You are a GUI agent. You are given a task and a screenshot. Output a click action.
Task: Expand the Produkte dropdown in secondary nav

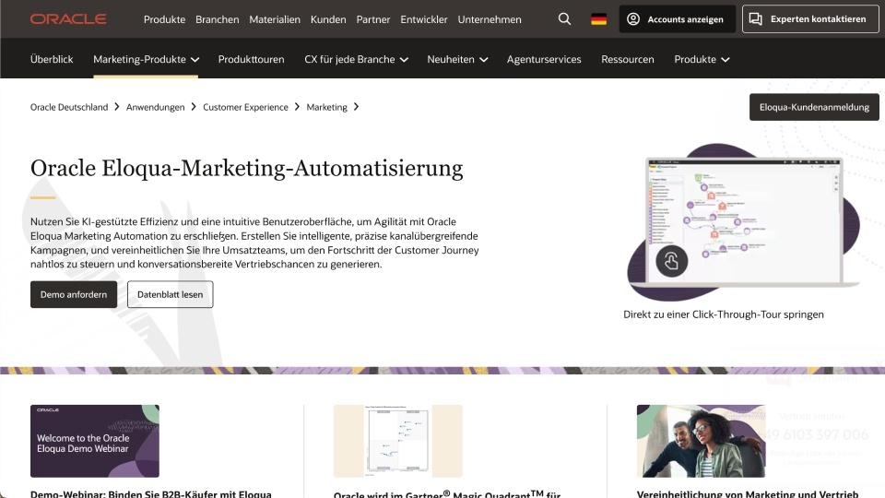point(702,59)
